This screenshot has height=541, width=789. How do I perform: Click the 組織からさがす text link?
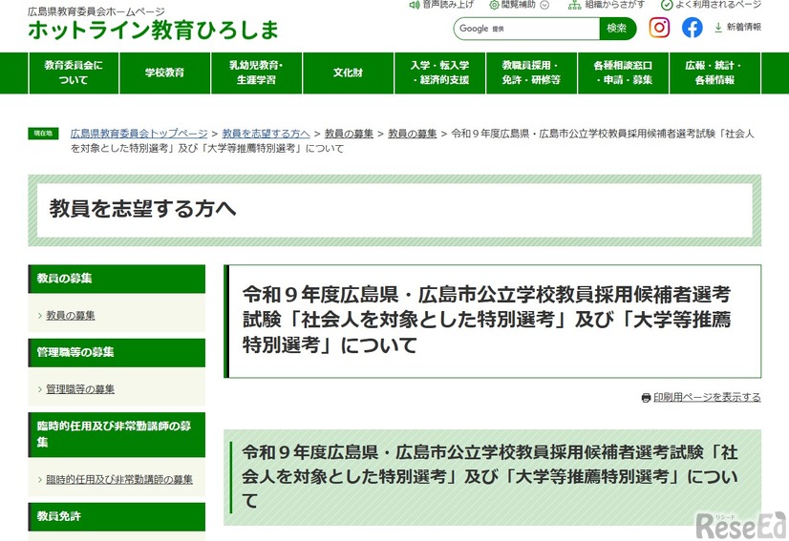[x=614, y=5]
